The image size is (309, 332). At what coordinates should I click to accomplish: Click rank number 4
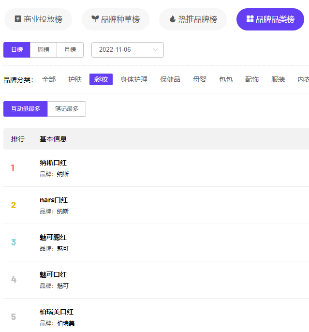(14, 280)
